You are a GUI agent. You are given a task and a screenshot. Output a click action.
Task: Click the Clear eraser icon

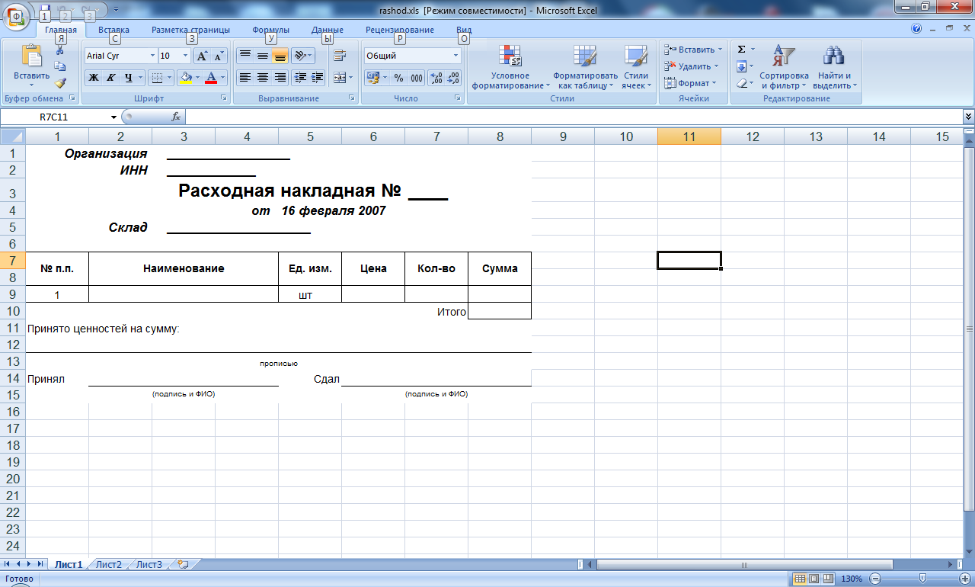(x=741, y=83)
